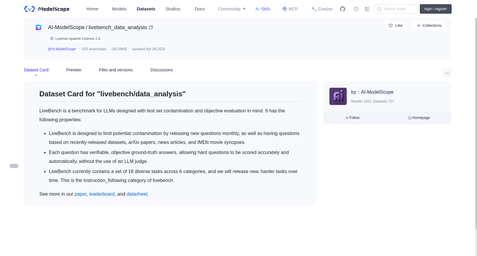Image resolution: width=477 pixels, height=256 pixels.
Task: Open the Models menu item
Action: pyautogui.click(x=119, y=9)
